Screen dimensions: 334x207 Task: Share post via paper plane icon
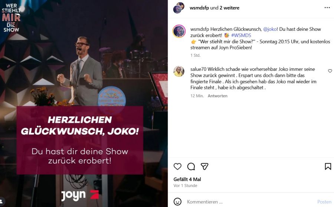click(204, 166)
